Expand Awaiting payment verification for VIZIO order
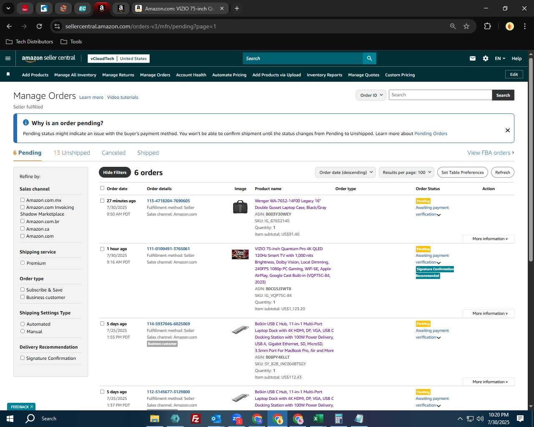 [432, 259]
